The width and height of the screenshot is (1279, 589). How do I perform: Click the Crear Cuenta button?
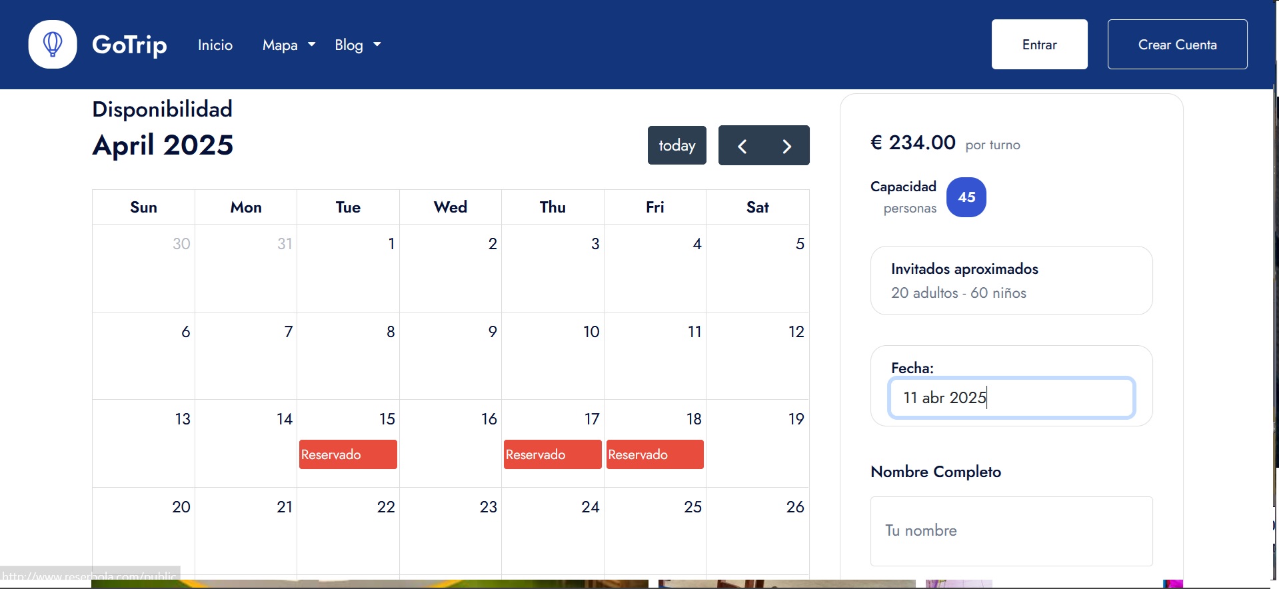1177,45
